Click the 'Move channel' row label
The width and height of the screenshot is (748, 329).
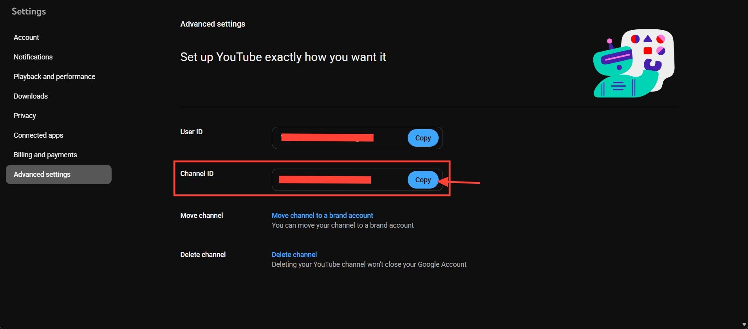pos(202,216)
